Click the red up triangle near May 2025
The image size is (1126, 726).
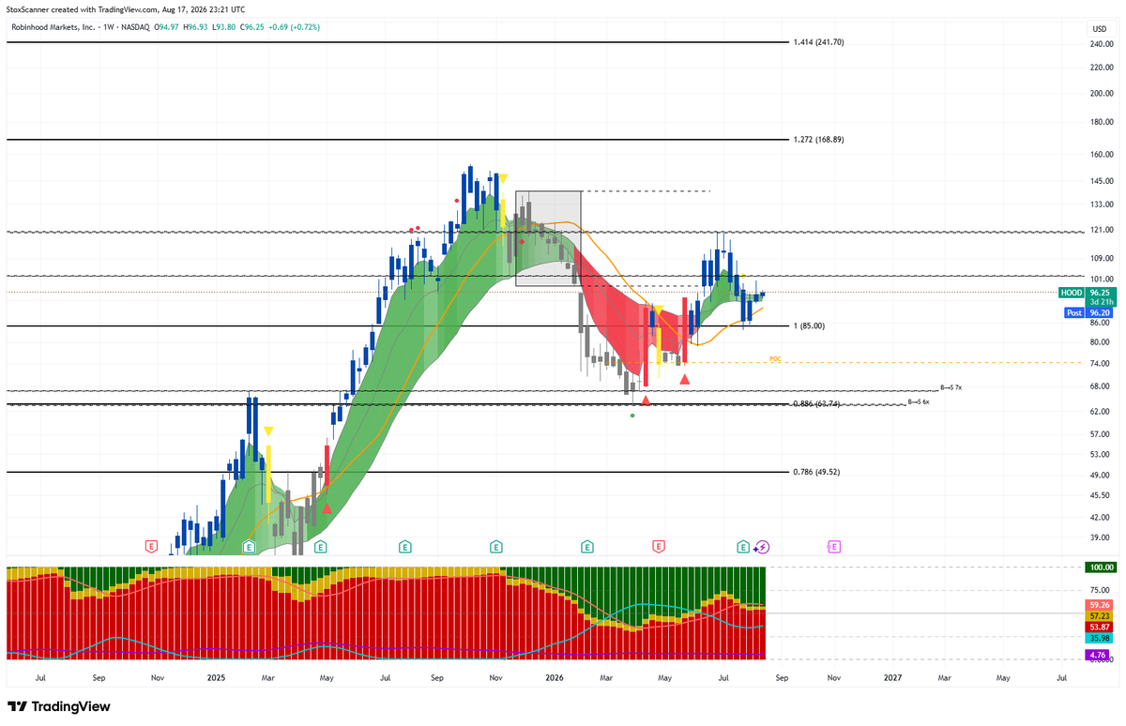(327, 508)
